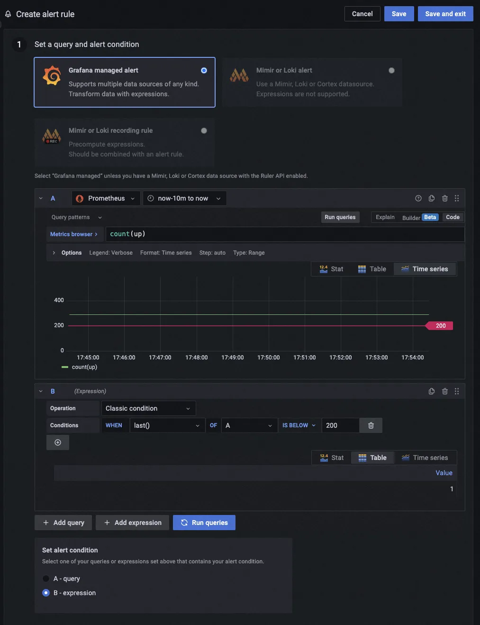Delete query A using the trash icon
The height and width of the screenshot is (625, 480).
(x=445, y=198)
